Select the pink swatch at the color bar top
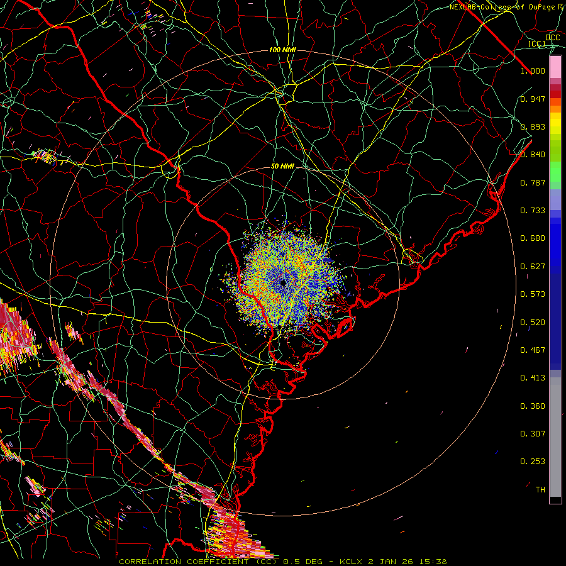566x566 pixels. click(555, 67)
